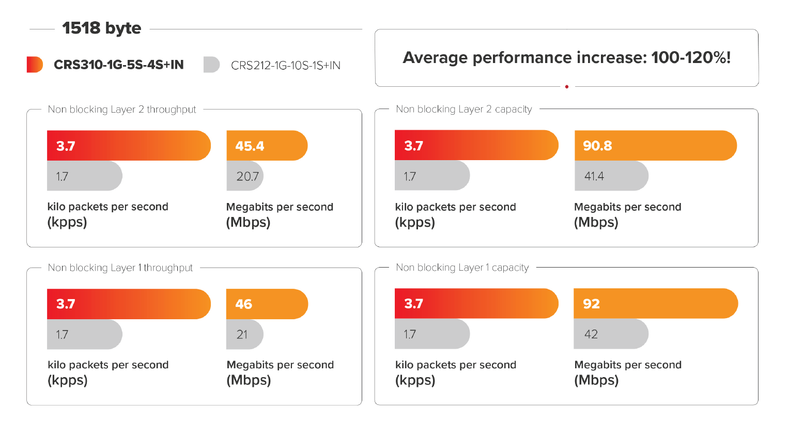Select the 3.7 kpps bar under Layer 2 throughput

coord(129,146)
